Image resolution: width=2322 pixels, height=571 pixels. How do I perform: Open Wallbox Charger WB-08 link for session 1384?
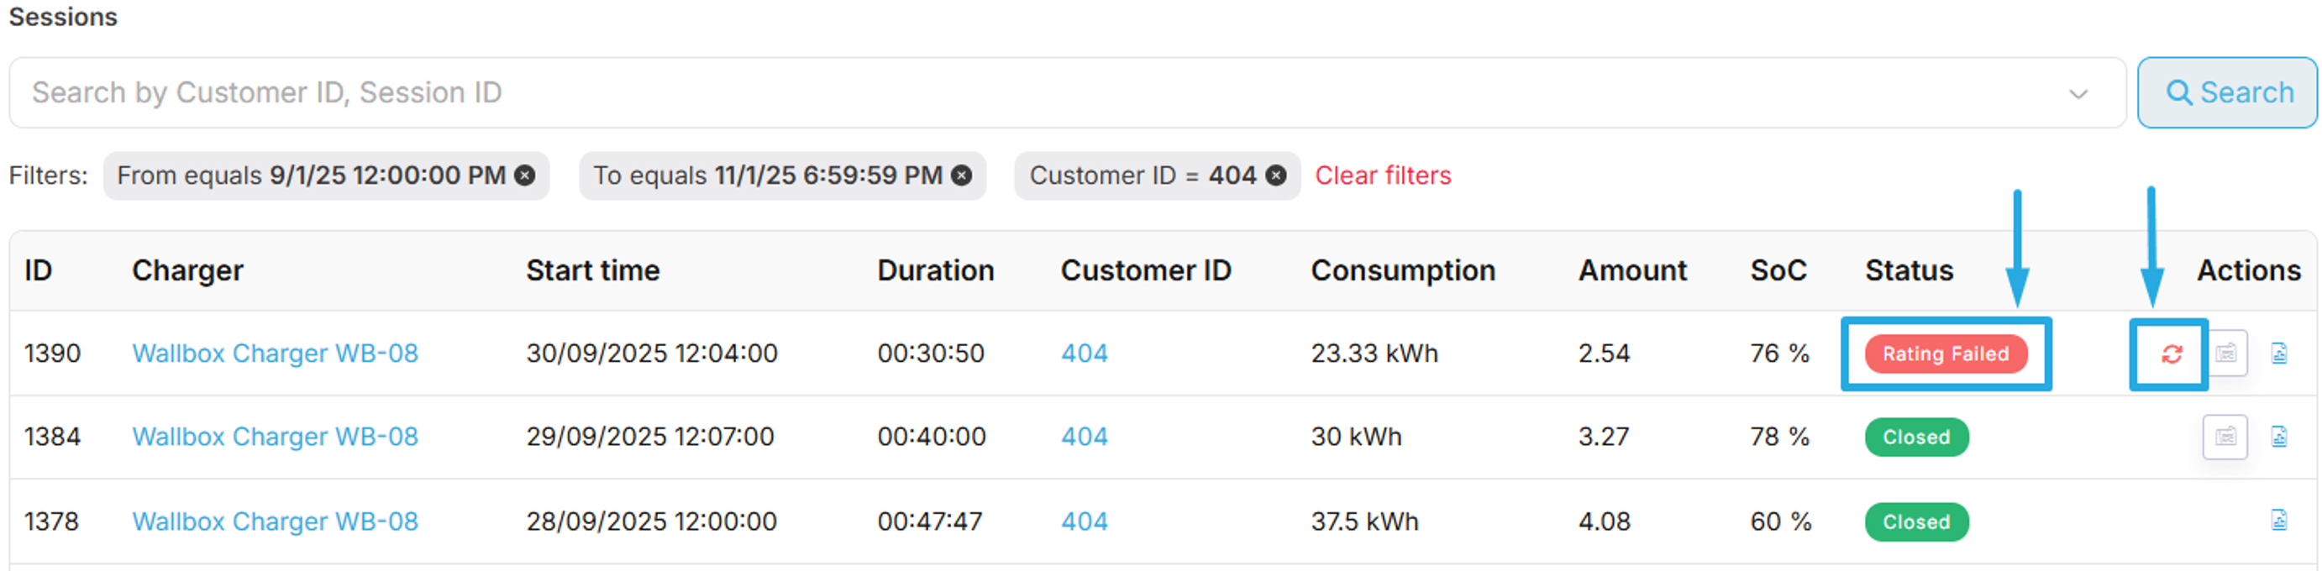275,437
